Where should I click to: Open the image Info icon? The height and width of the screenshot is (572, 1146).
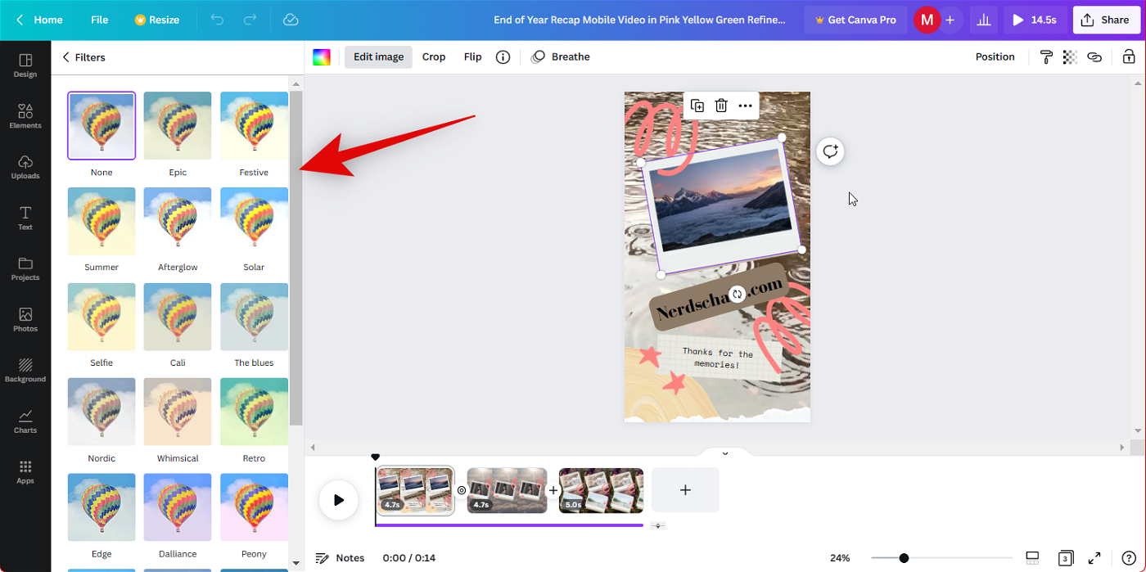click(x=503, y=56)
